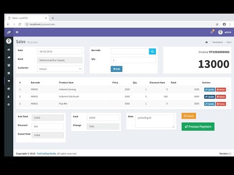The width and height of the screenshot is (234, 175).
Task: Open the Customer dropdown showing Umum
Action: click(59, 69)
